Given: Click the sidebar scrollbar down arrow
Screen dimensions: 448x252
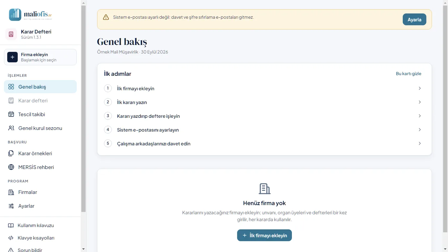Looking at the screenshot, I should pyautogui.click(x=83, y=249).
